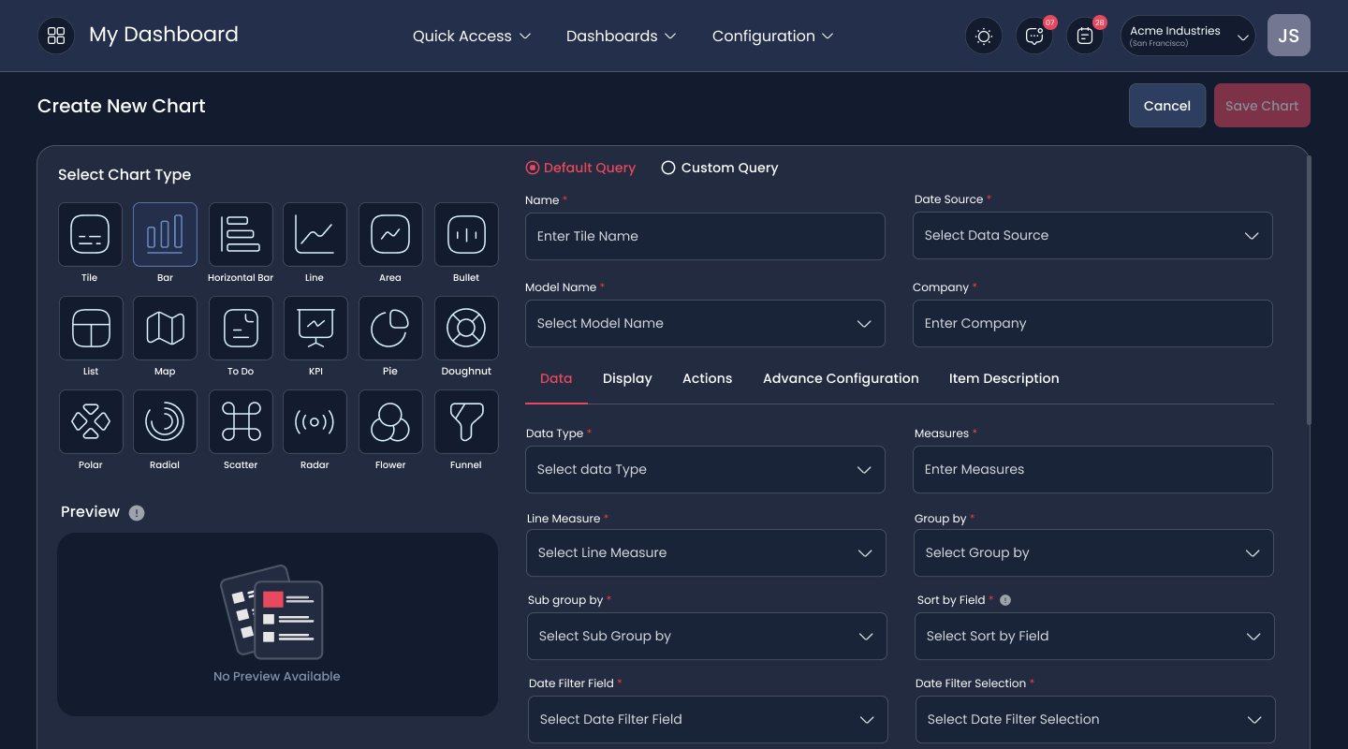Click the Cancel button
Screen dimensions: 1348x749
coord(1167,106)
